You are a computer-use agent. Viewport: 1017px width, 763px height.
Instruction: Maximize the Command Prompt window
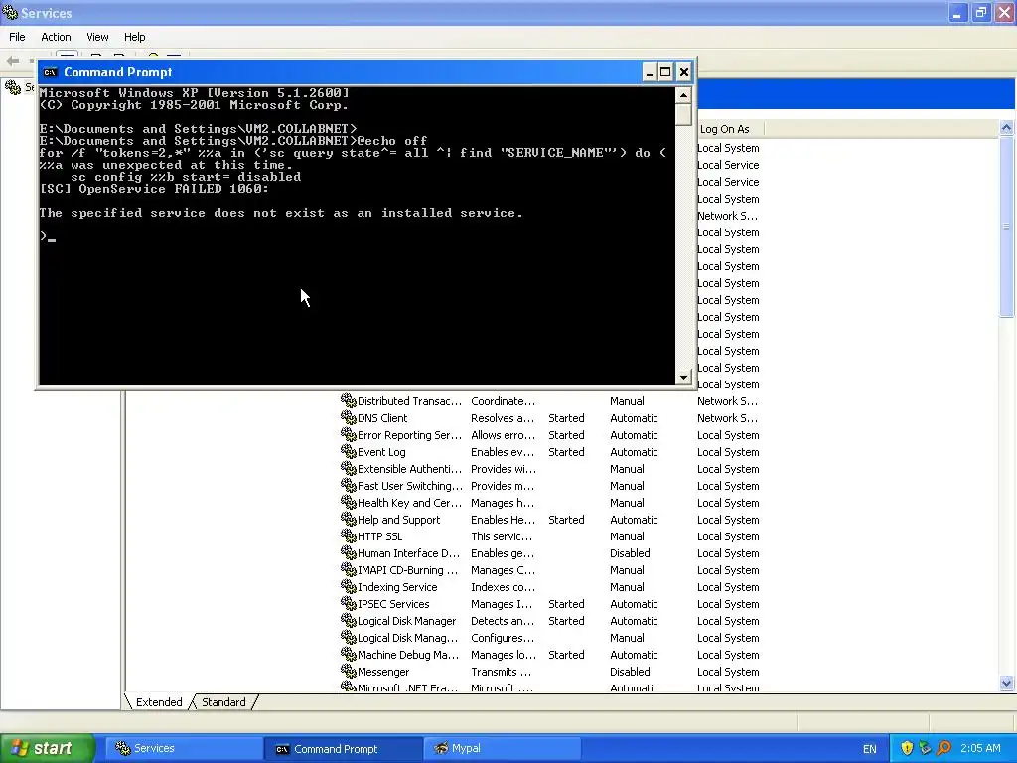click(665, 72)
